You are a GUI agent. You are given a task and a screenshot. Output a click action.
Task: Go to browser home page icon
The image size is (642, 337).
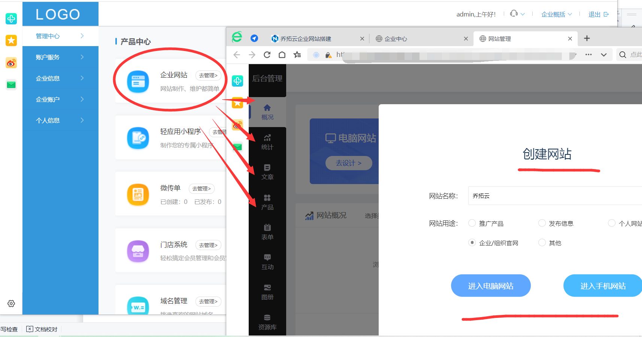coord(282,55)
